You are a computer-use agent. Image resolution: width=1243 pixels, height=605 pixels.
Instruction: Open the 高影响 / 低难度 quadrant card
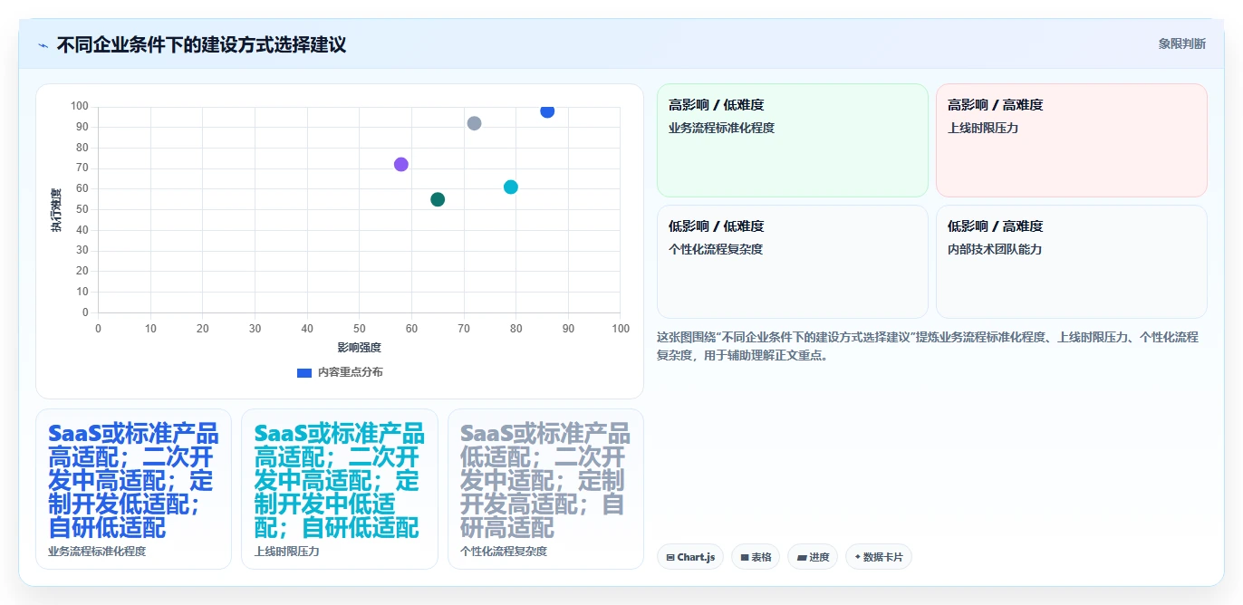pyautogui.click(x=793, y=140)
